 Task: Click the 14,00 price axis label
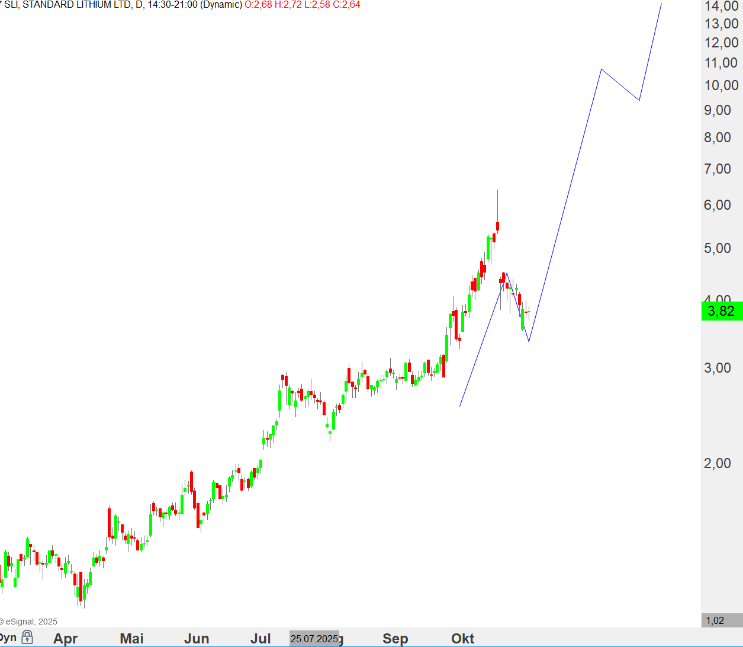point(721,7)
